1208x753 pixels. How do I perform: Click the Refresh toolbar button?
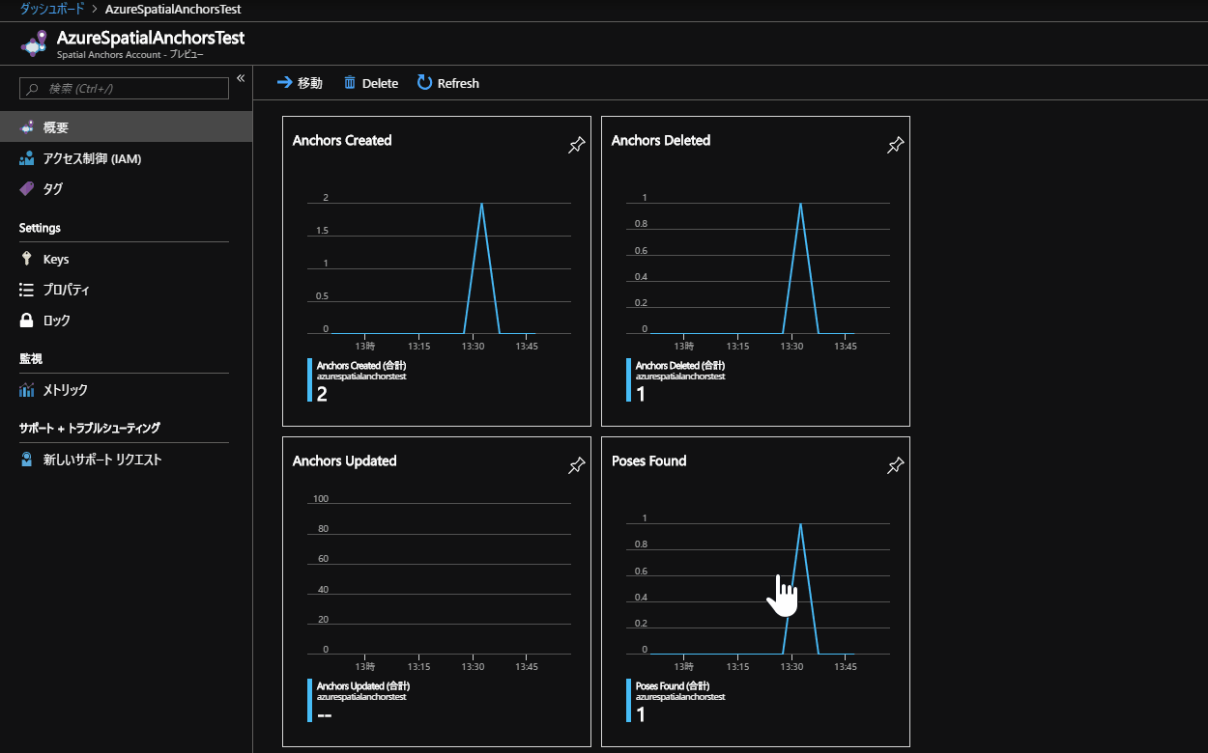447,83
